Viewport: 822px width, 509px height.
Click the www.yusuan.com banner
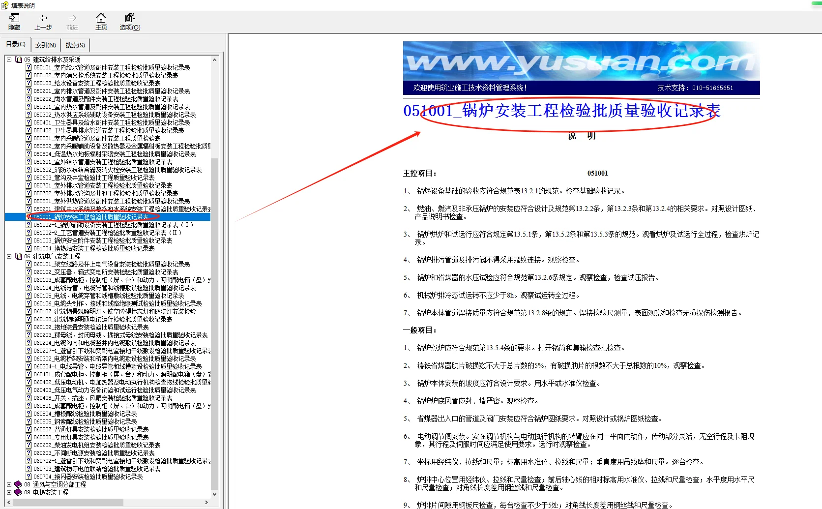(x=580, y=64)
